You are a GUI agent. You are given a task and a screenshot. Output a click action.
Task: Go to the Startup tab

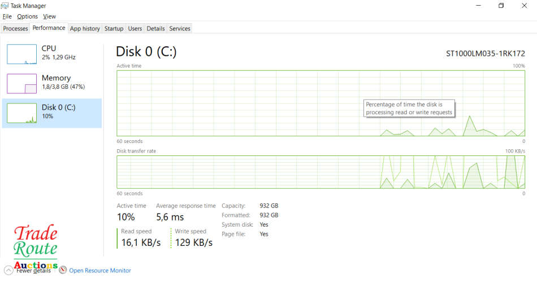(114, 28)
